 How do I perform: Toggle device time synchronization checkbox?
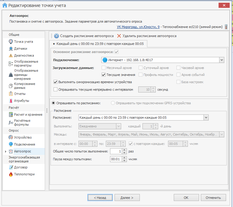click(x=55, y=82)
